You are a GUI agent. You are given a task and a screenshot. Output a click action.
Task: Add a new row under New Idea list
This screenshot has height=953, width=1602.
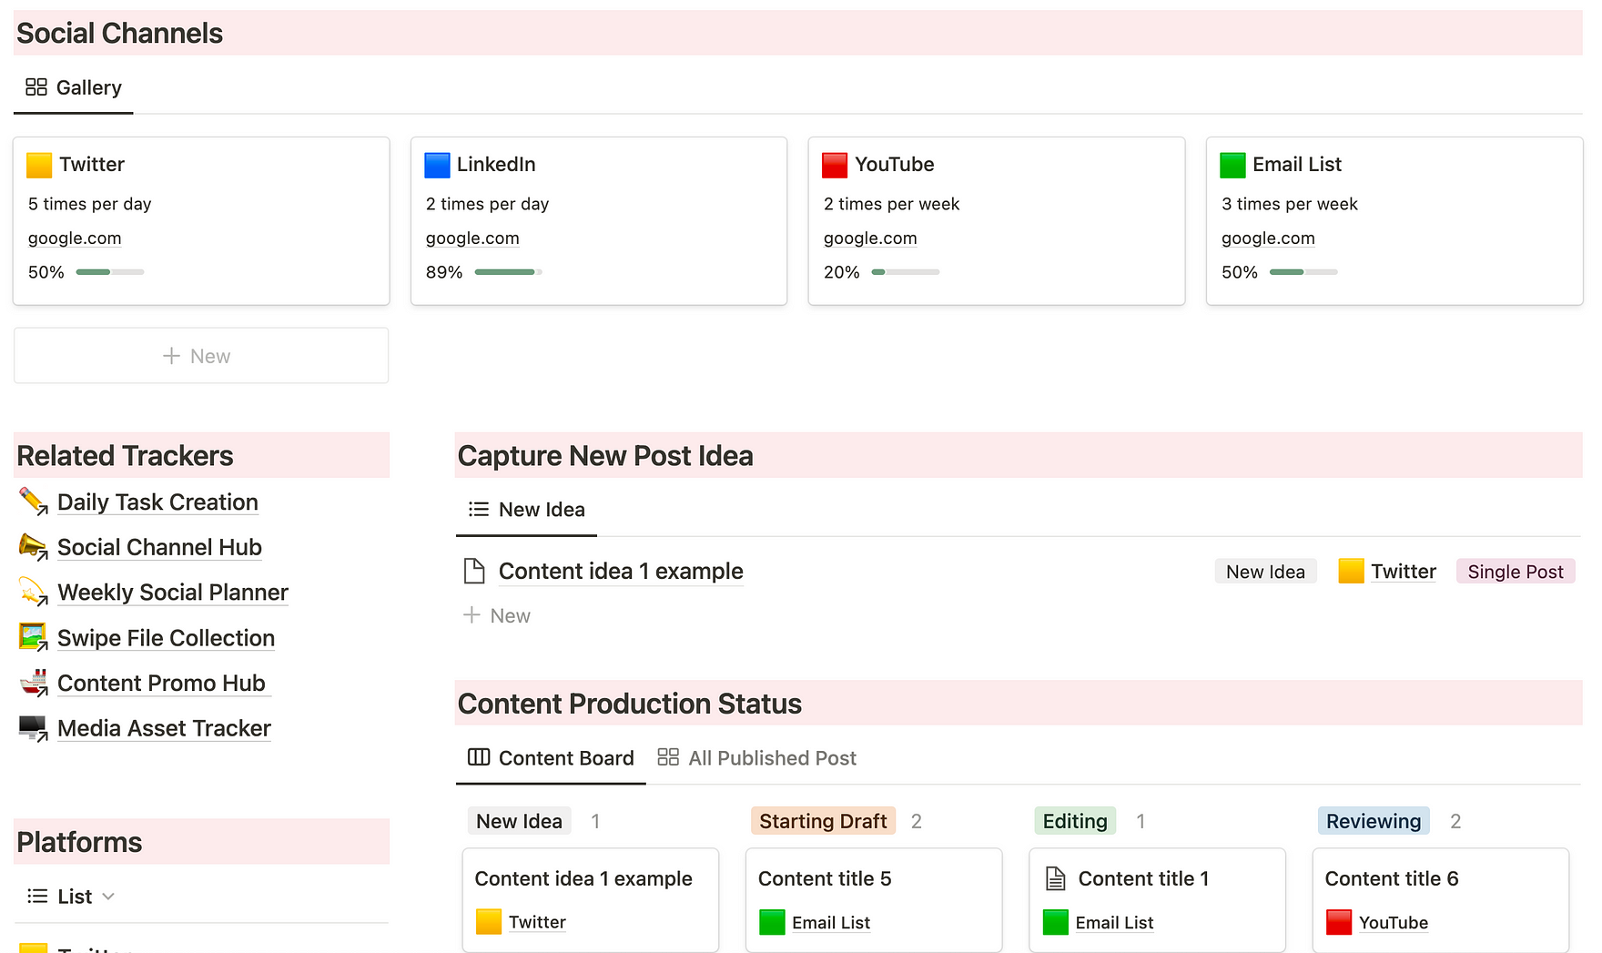click(x=497, y=616)
